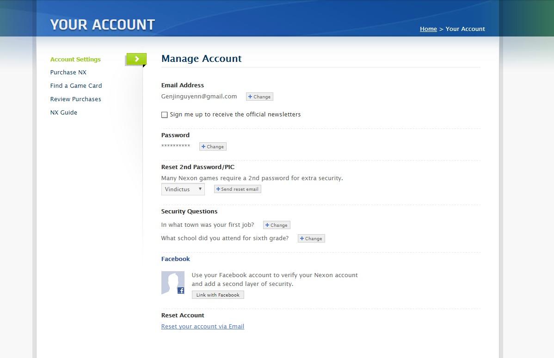
Task: Click the dropdown arrow on the Vindictus selector
Action: click(200, 189)
